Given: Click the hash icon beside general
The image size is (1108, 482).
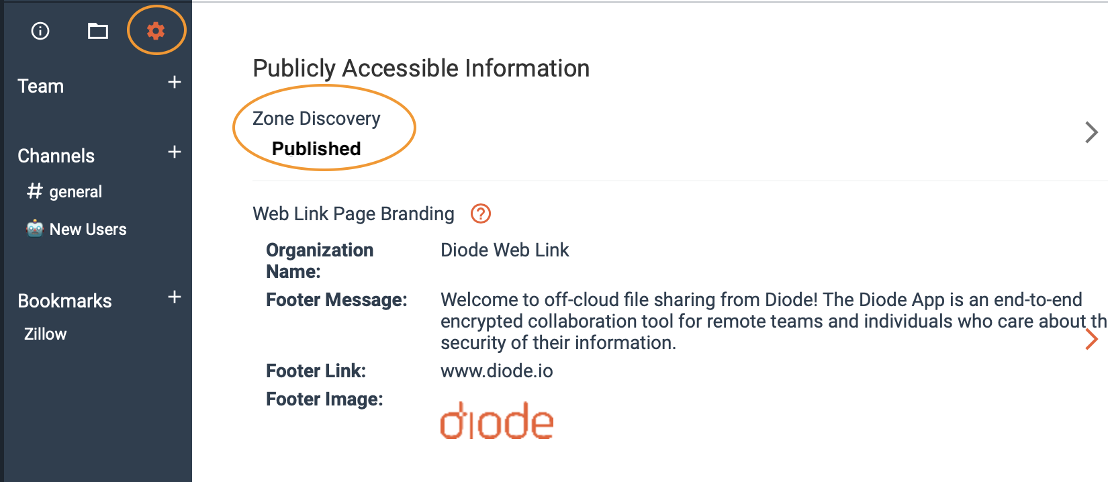Looking at the screenshot, I should coord(35,191).
